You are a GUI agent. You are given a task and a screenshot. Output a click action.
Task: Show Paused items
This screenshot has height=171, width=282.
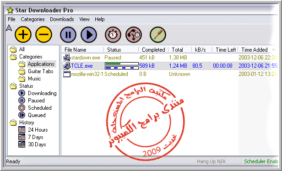(x=36, y=101)
